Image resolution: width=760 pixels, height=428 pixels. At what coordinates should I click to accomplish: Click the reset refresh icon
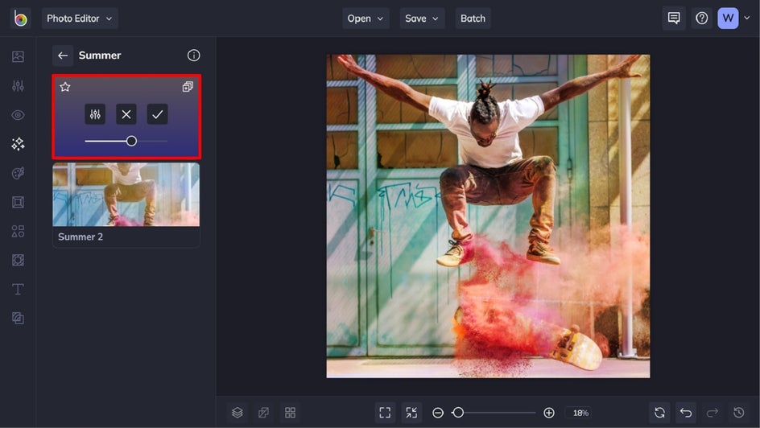click(659, 413)
